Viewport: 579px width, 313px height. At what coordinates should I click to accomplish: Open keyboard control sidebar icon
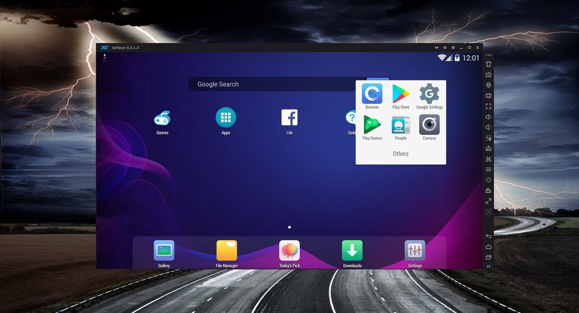[x=488, y=75]
